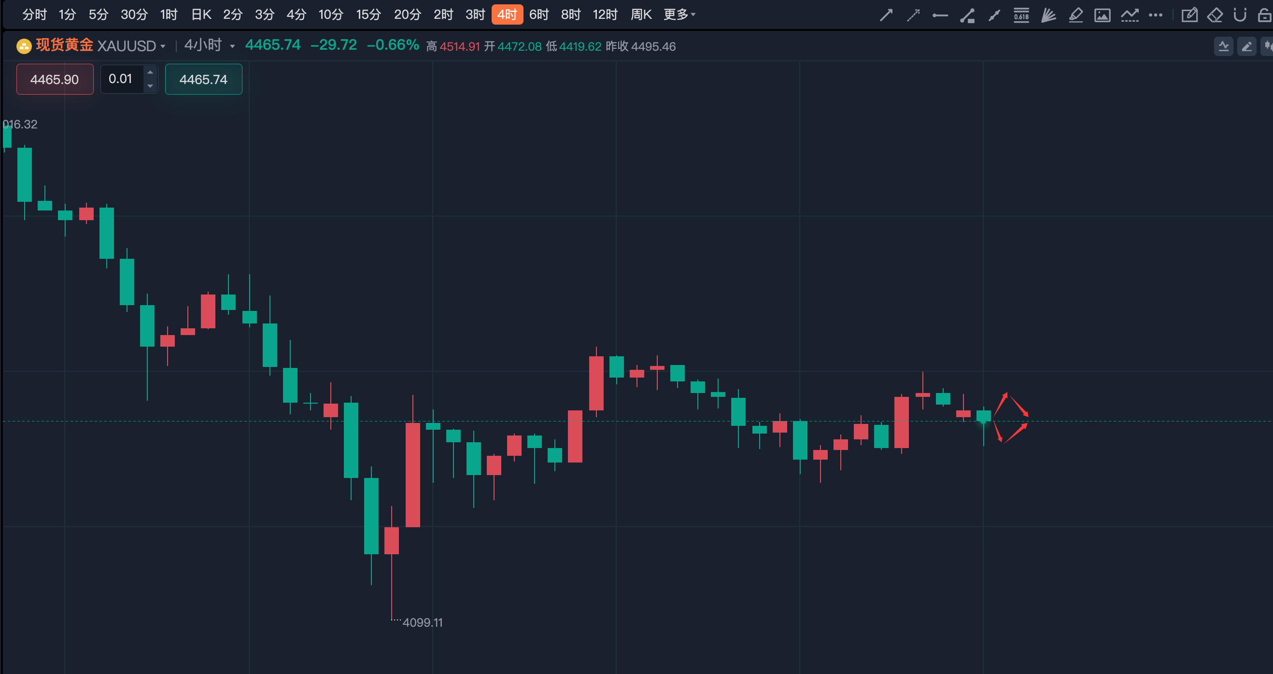Select the eraser tool
Image resolution: width=1273 pixels, height=674 pixels.
tap(1215, 15)
